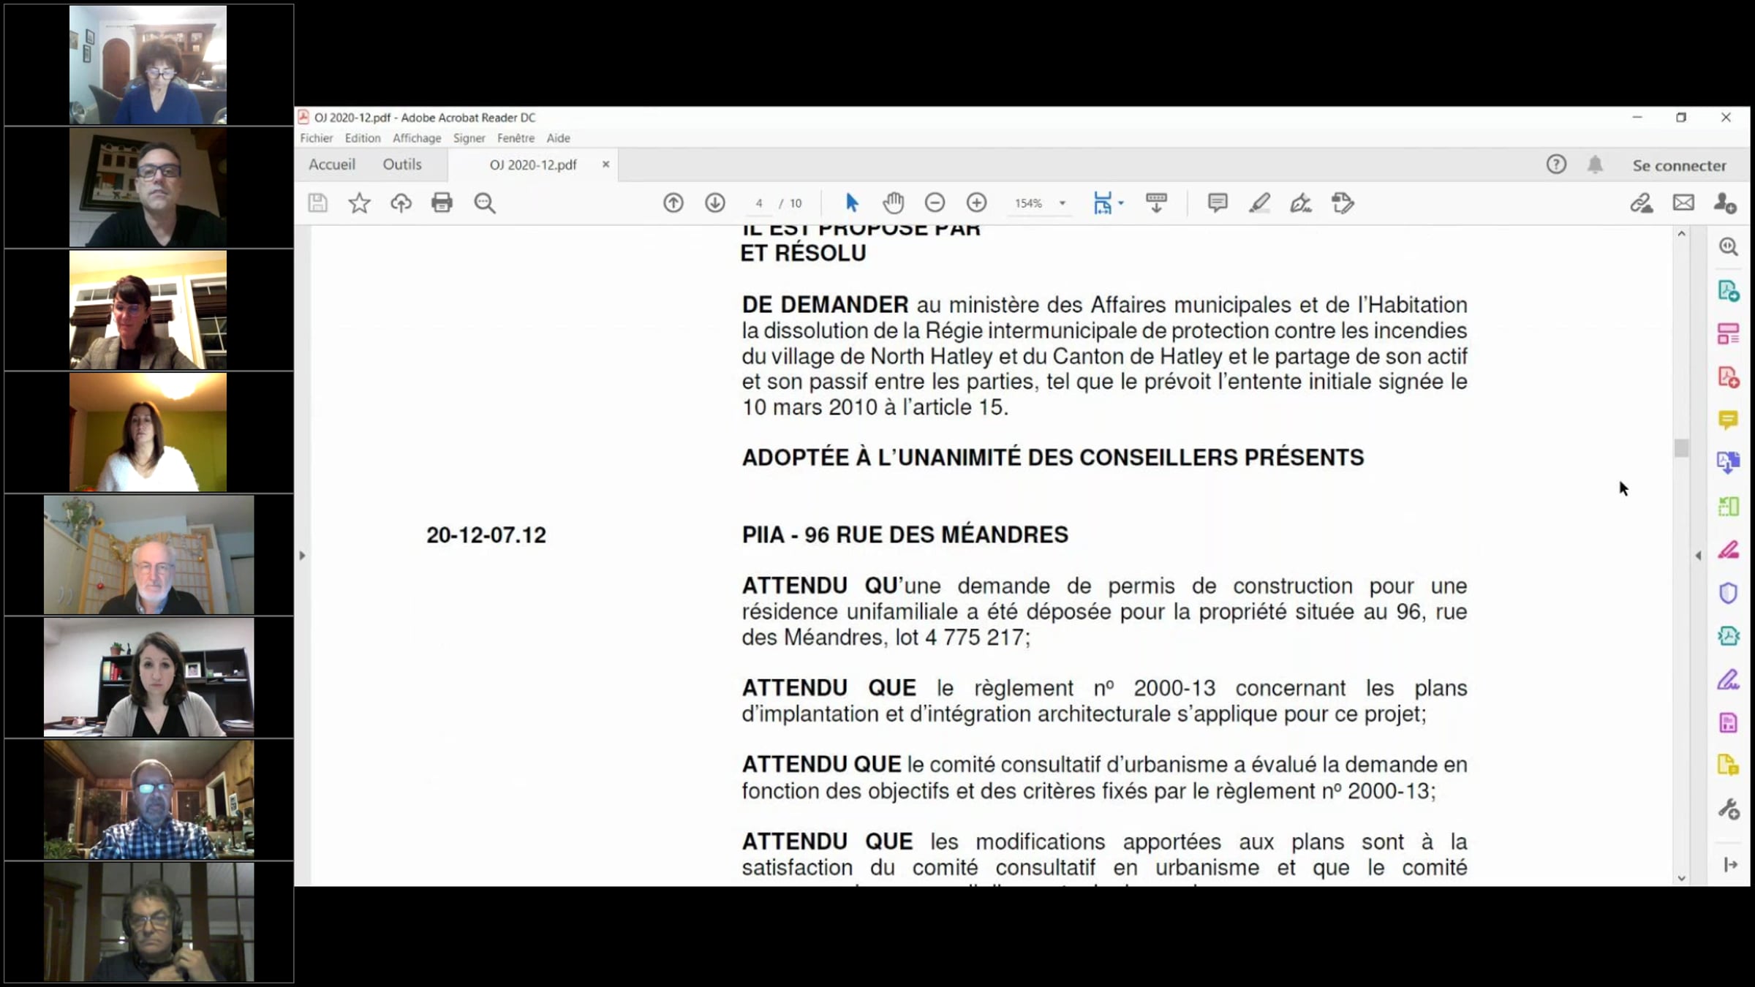Viewport: 1755px width, 987px height.
Task: Select the bottom participant wearing headphones thumbnail
Action: click(149, 923)
